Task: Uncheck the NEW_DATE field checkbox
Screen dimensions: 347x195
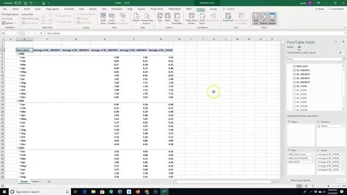Action: coord(294,66)
